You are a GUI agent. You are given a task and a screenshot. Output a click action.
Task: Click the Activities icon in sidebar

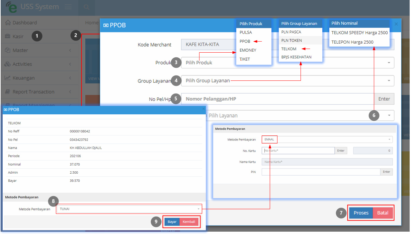8,64
